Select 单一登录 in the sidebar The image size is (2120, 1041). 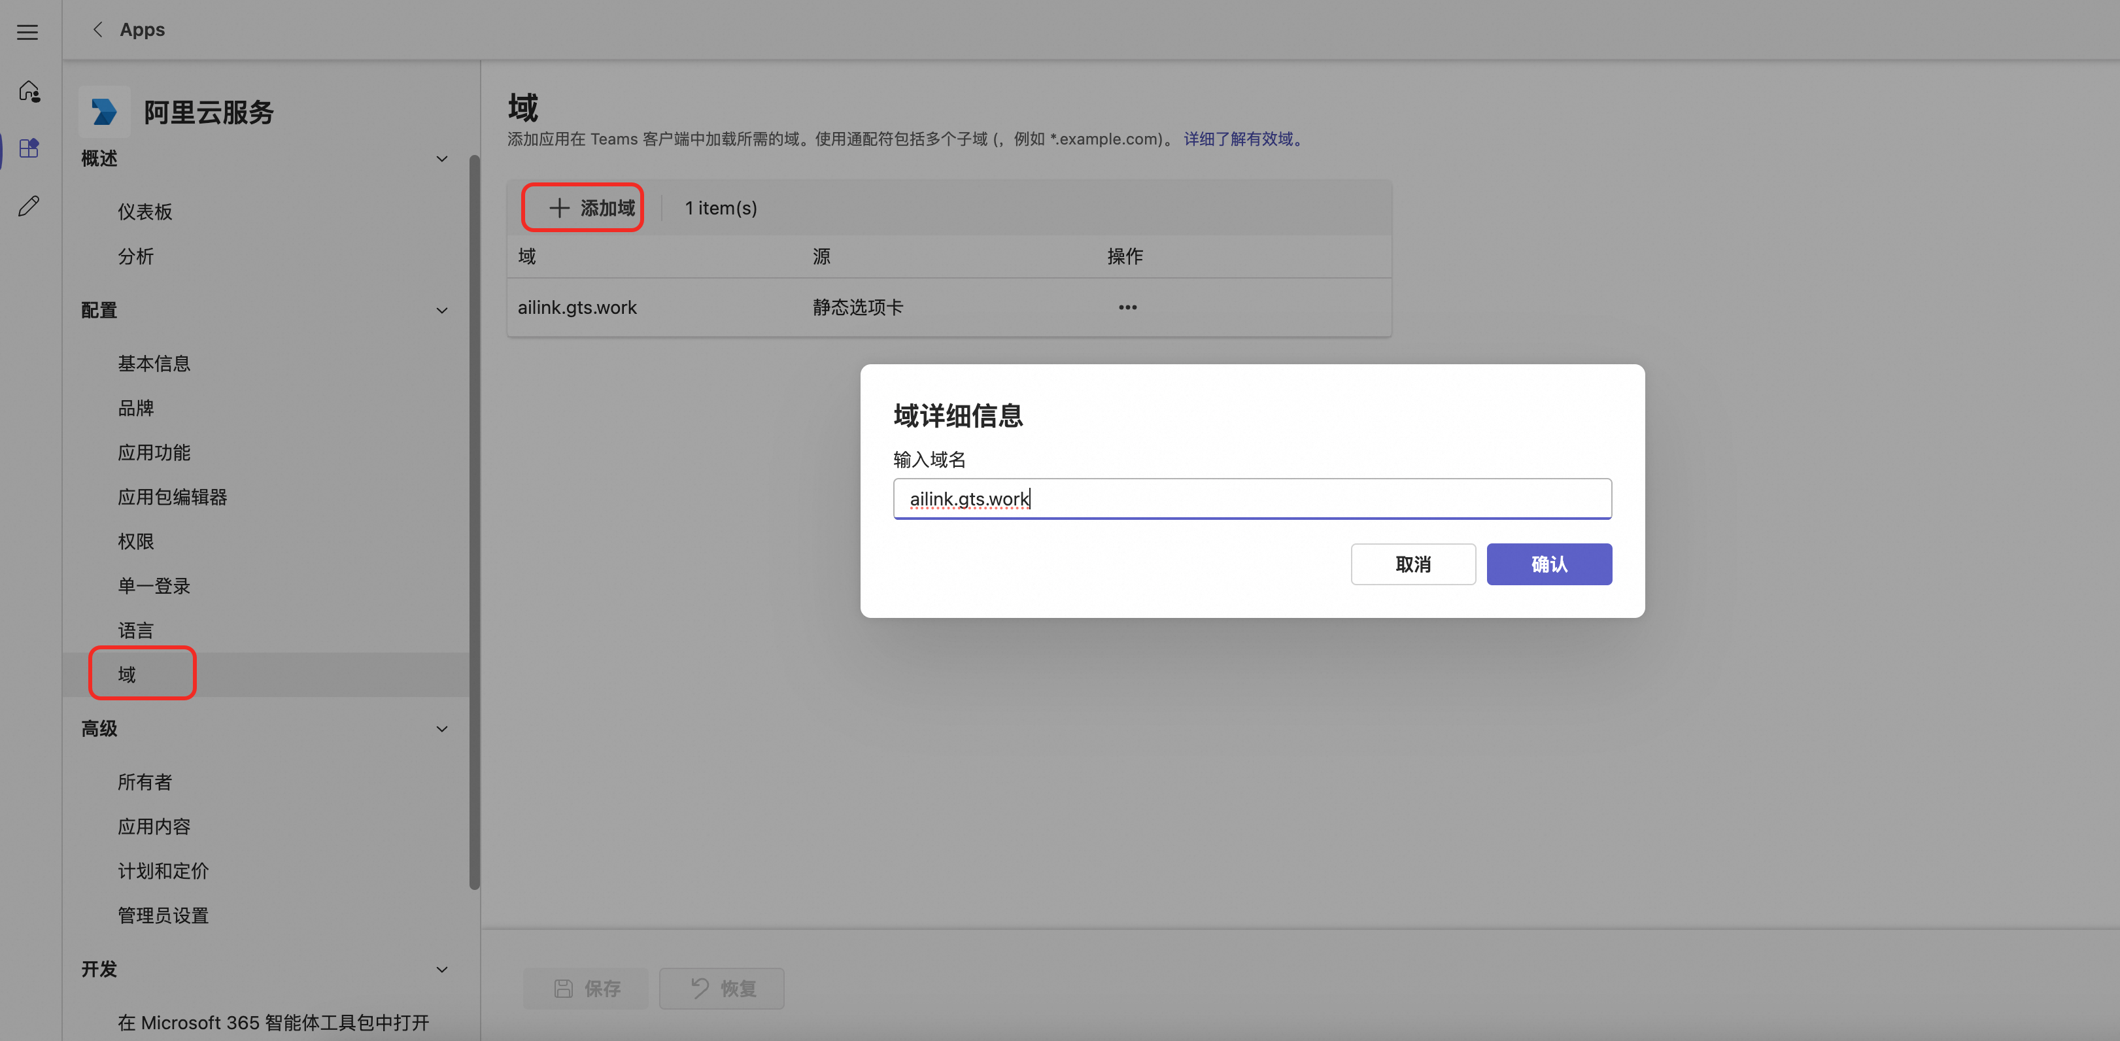[154, 585]
